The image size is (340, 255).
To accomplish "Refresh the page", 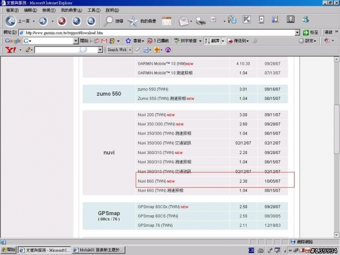I will click(76, 21).
